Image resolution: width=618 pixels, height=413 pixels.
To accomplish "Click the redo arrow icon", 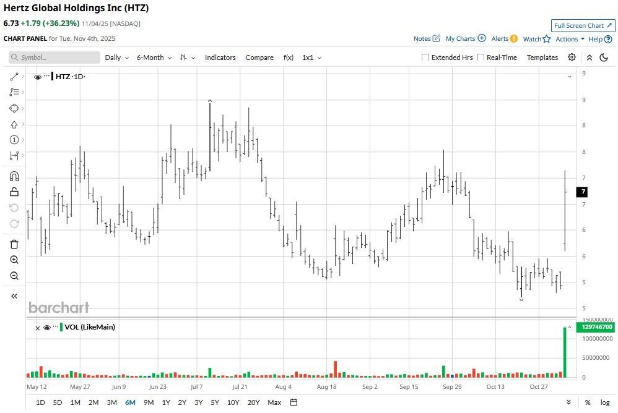I will [x=14, y=223].
